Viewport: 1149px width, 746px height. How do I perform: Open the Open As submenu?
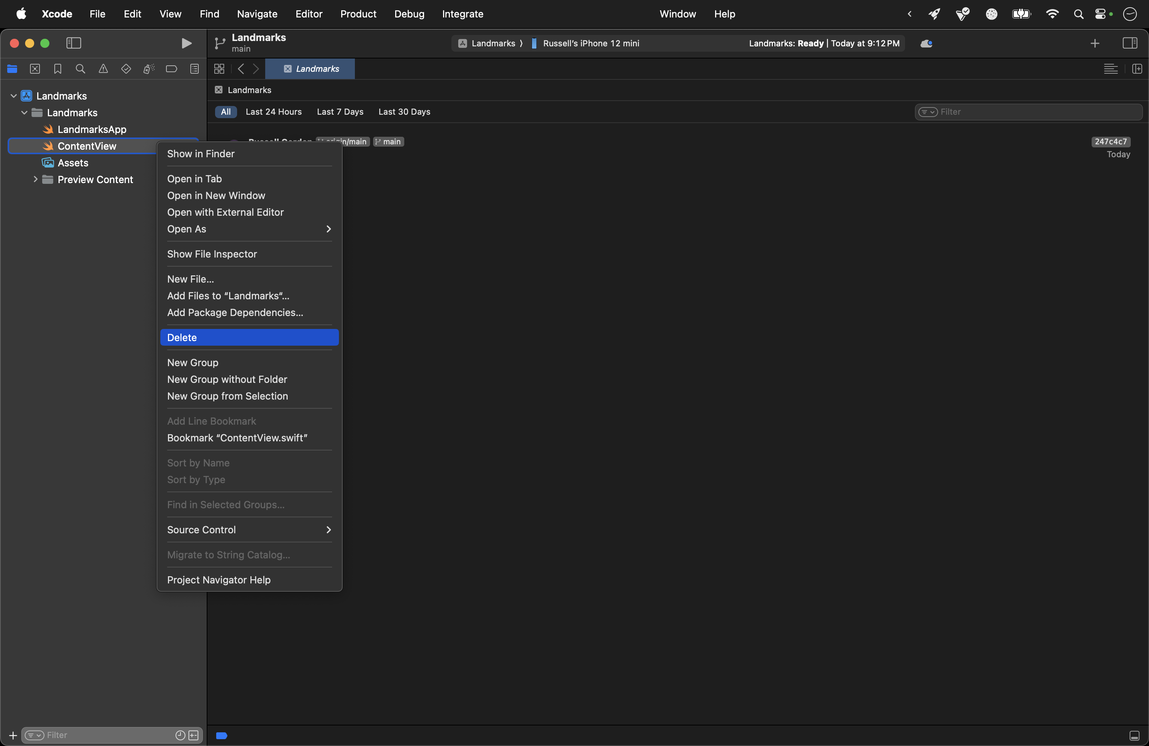click(187, 229)
